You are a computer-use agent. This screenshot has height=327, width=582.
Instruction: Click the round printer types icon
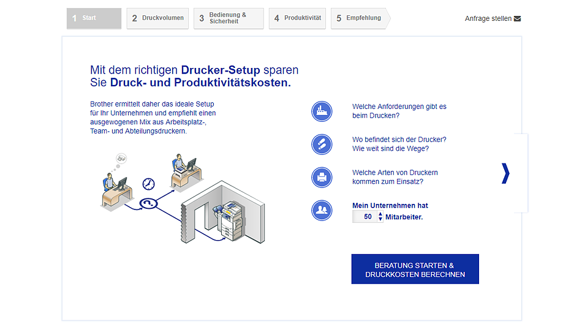pos(322,178)
